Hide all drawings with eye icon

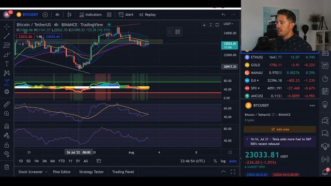7,154
